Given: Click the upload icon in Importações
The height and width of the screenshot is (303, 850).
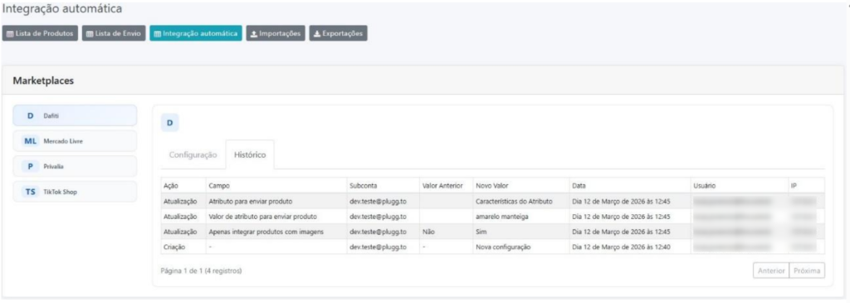Looking at the screenshot, I should pyautogui.click(x=254, y=33).
